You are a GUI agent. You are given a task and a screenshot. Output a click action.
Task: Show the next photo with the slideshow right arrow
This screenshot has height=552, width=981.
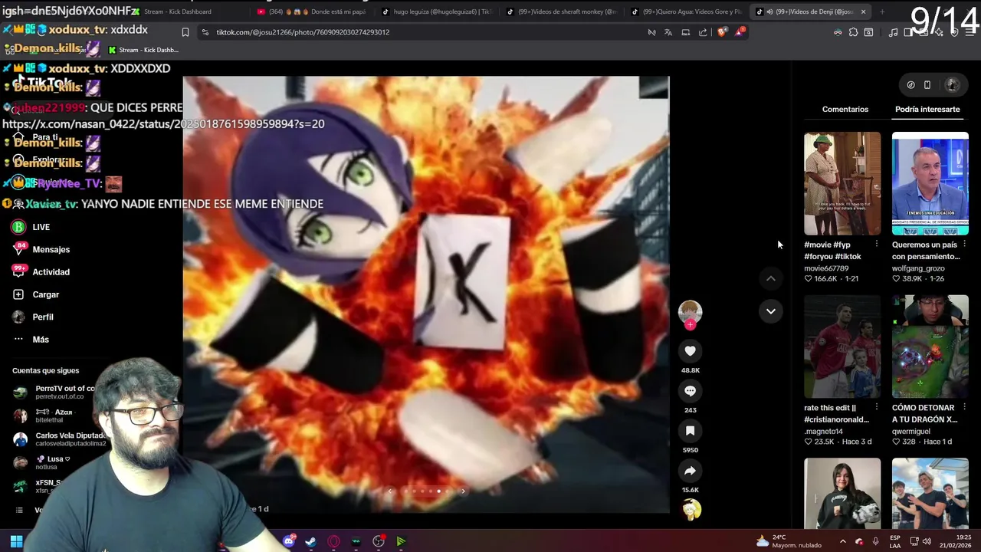[x=463, y=491]
